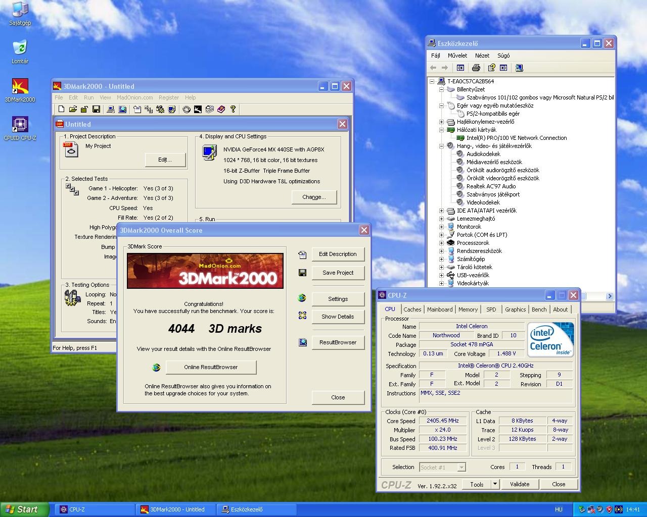Click the Change... button in Display and CPU Settings
The image size is (647, 517).
click(314, 197)
